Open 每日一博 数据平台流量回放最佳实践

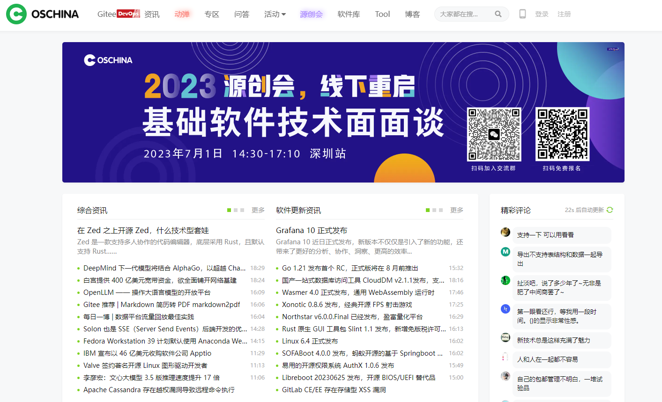(139, 317)
